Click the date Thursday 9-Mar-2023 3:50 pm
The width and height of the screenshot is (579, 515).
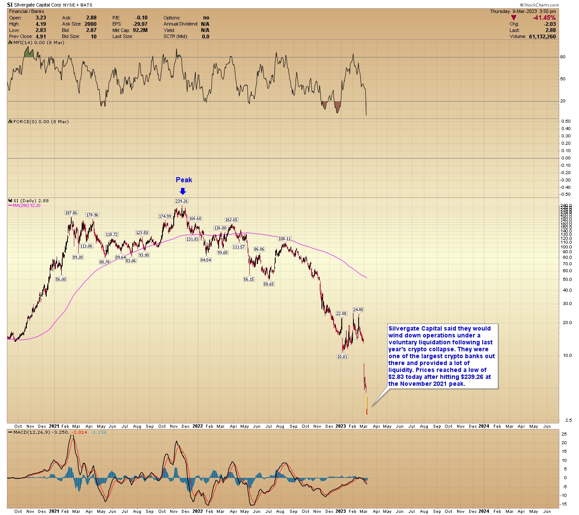pyautogui.click(x=523, y=11)
